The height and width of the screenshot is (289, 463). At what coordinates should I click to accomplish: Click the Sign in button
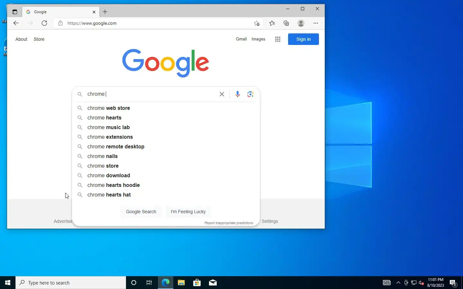coord(304,39)
